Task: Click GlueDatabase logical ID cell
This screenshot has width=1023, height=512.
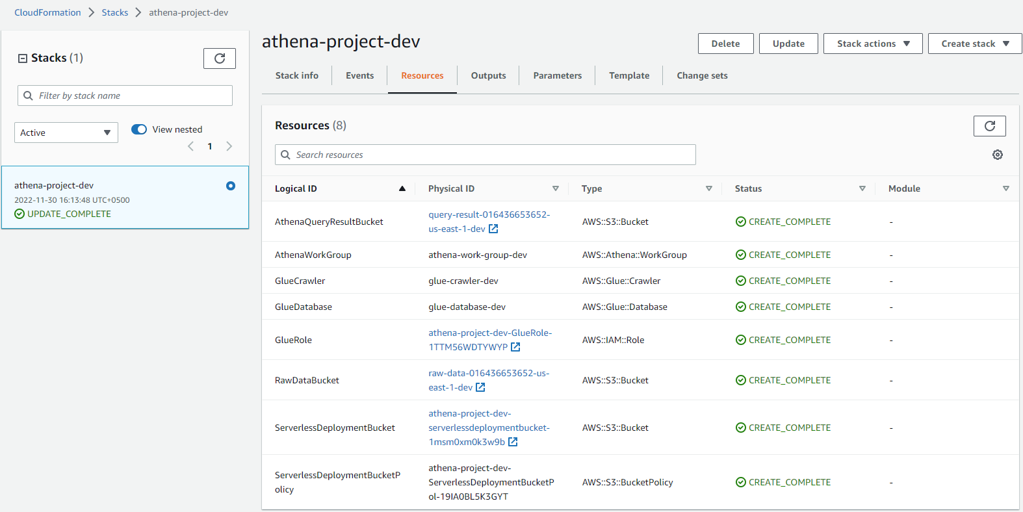Action: click(304, 307)
